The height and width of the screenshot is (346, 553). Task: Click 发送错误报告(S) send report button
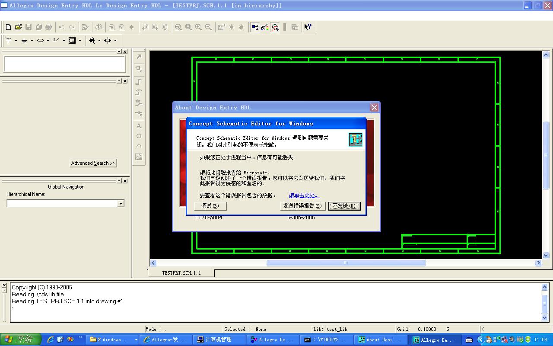coord(302,206)
